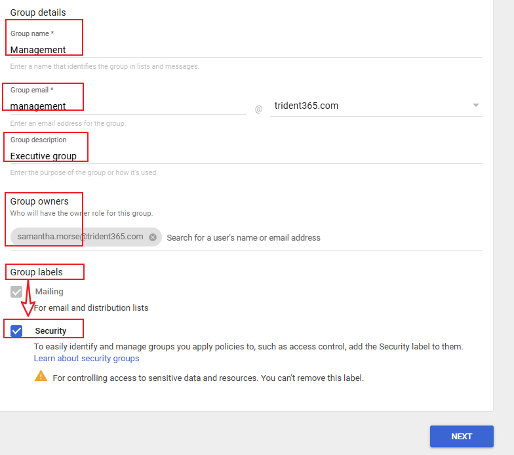Click the Group name field with Management
The image size is (514, 455).
(x=131, y=50)
